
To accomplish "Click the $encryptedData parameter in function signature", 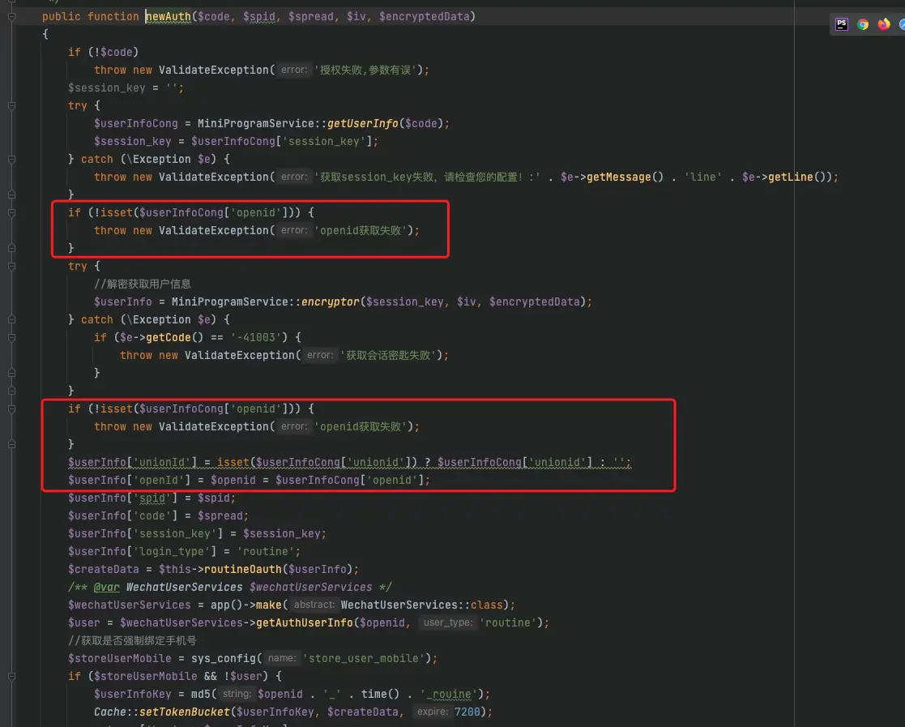I will click(x=425, y=17).
